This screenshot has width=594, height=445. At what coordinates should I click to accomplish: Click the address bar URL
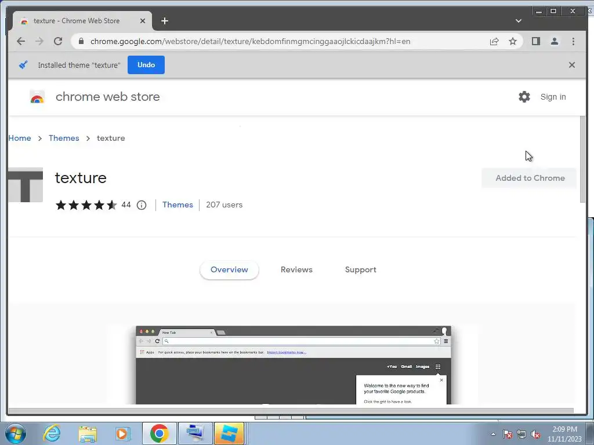point(250,41)
